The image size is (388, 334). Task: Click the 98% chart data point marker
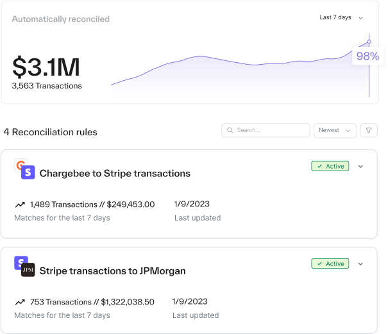tap(369, 42)
